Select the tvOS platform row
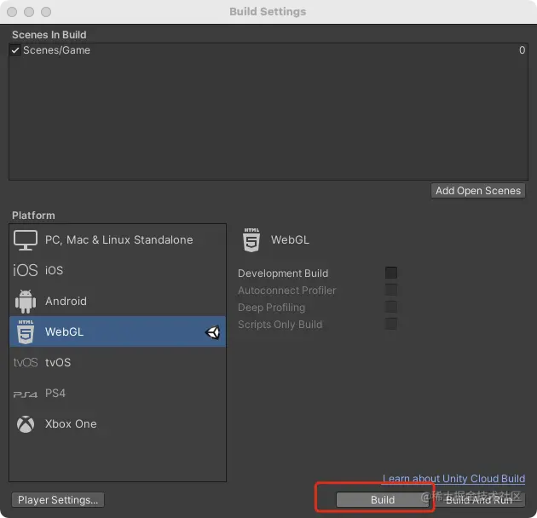Viewport: 537px width, 518px height. pyautogui.click(x=118, y=362)
